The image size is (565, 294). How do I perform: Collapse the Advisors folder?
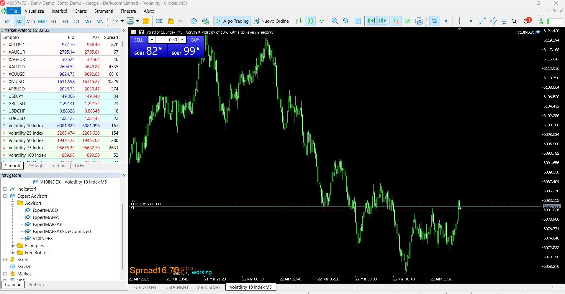[x=12, y=203]
